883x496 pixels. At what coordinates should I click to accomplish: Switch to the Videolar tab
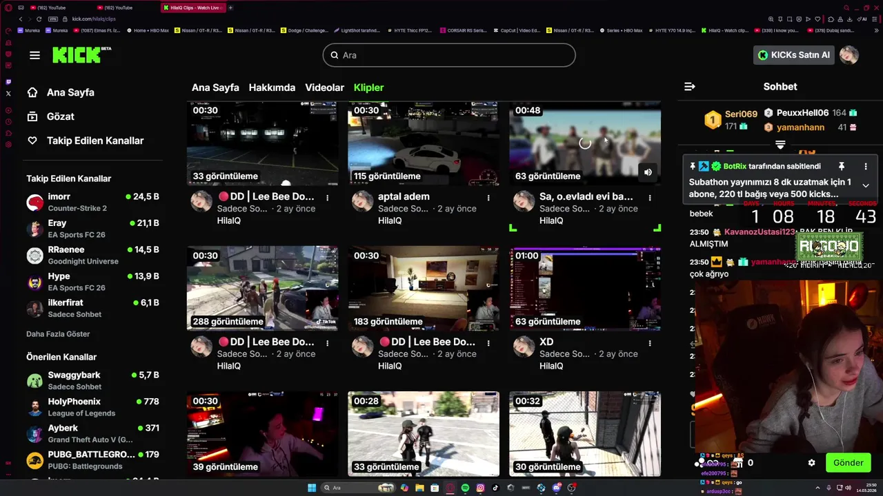(324, 87)
